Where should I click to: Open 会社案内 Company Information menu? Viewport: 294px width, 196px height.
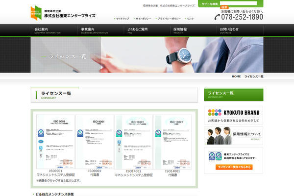point(54,30)
